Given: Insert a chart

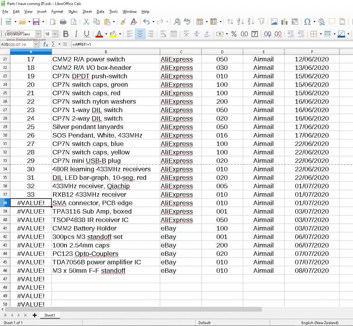Looking at the screenshot, I should pos(284,22).
